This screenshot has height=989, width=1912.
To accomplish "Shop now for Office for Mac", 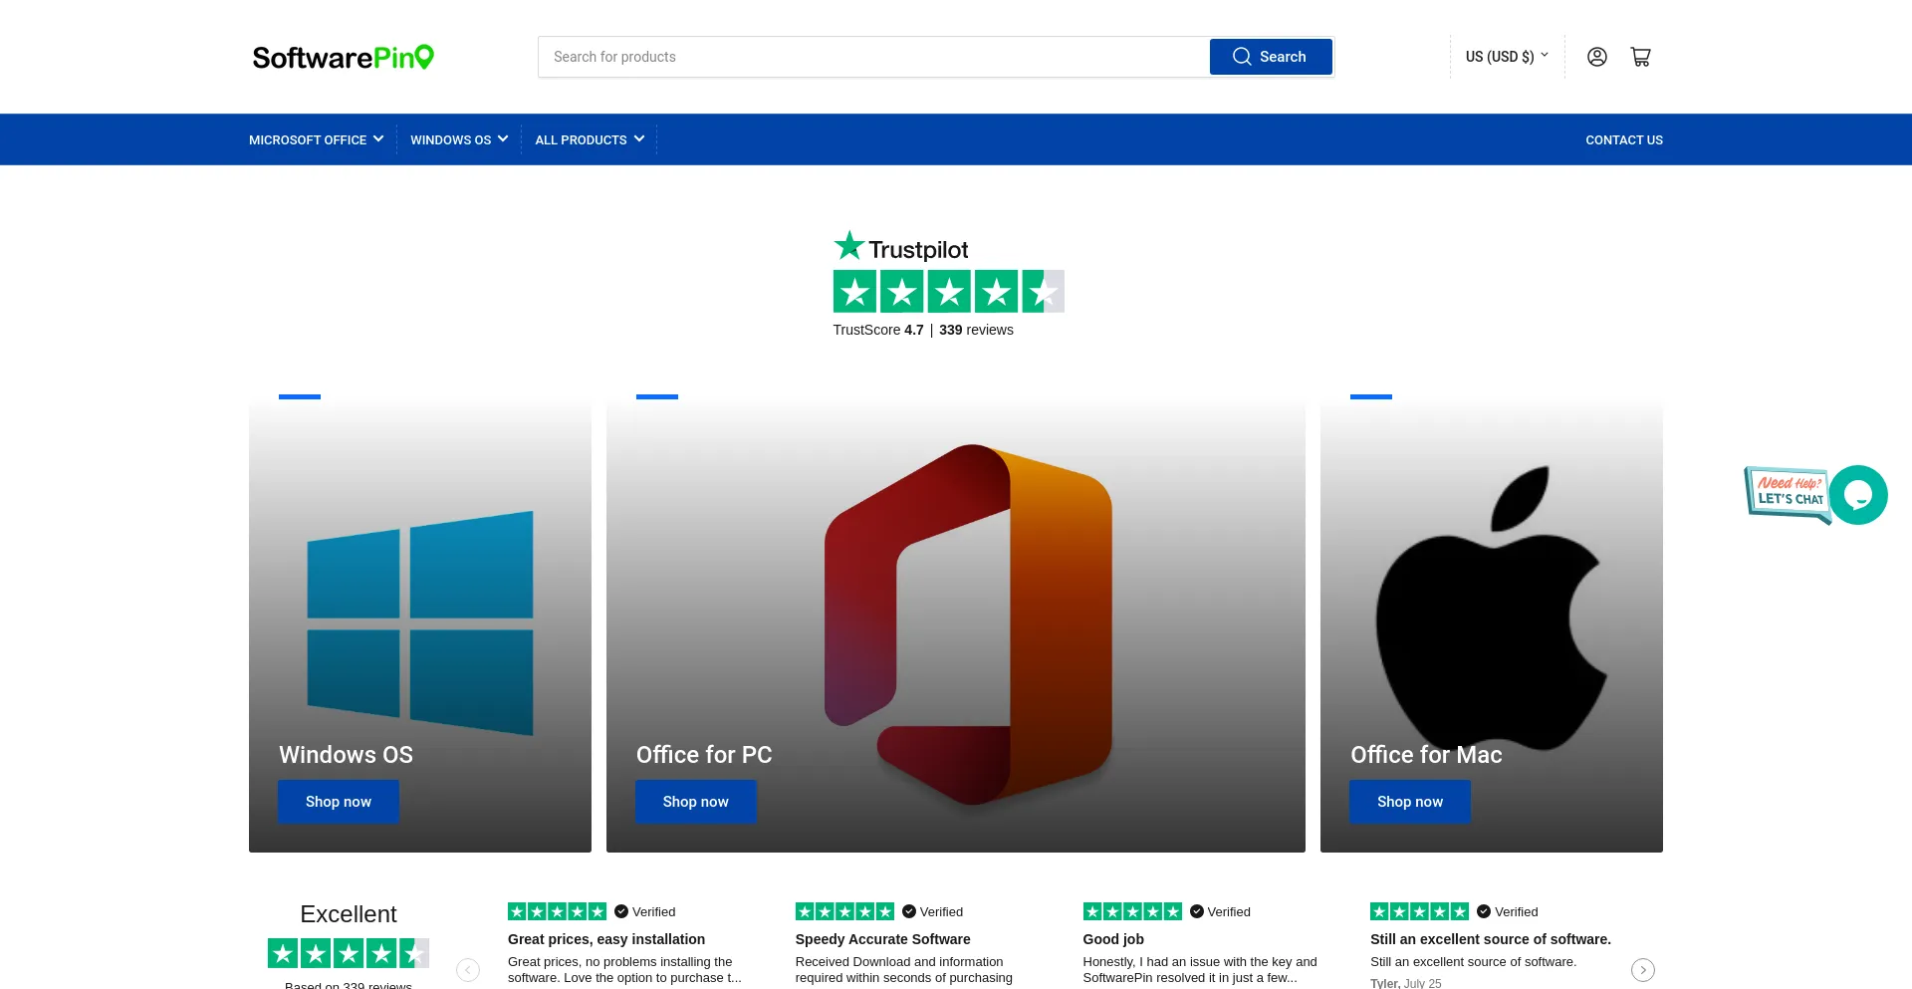I will [x=1410, y=802].
